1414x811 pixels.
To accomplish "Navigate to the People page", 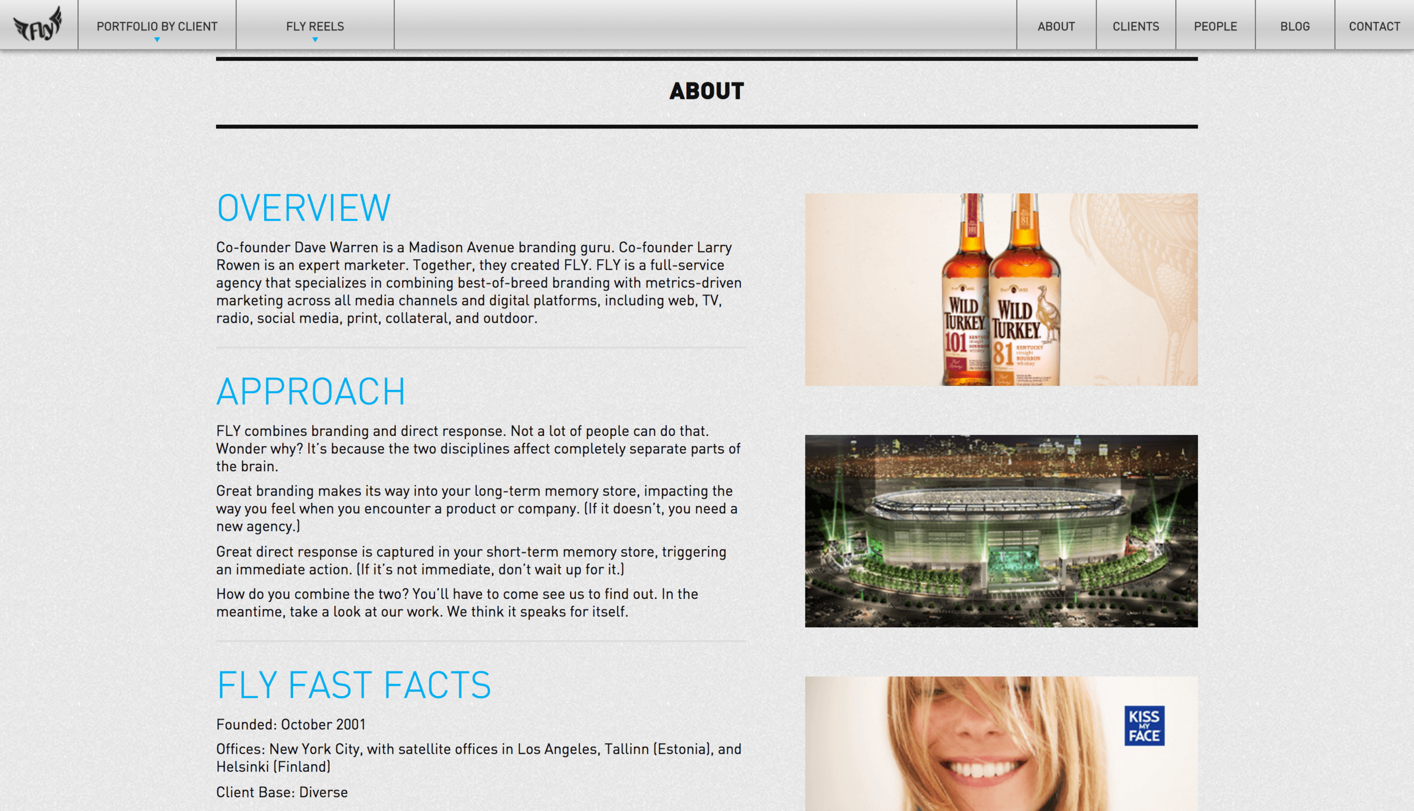I will pyautogui.click(x=1215, y=26).
